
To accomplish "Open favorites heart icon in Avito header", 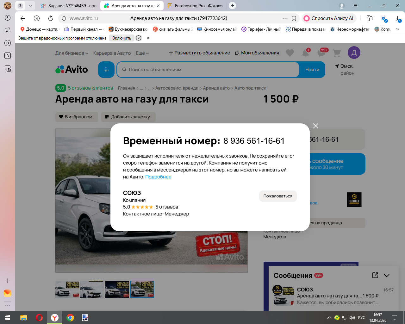I will coord(290,53).
